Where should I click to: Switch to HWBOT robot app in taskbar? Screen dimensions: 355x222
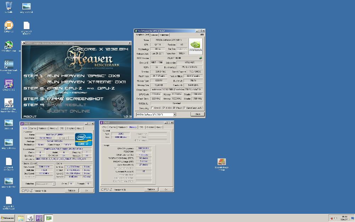30,218
